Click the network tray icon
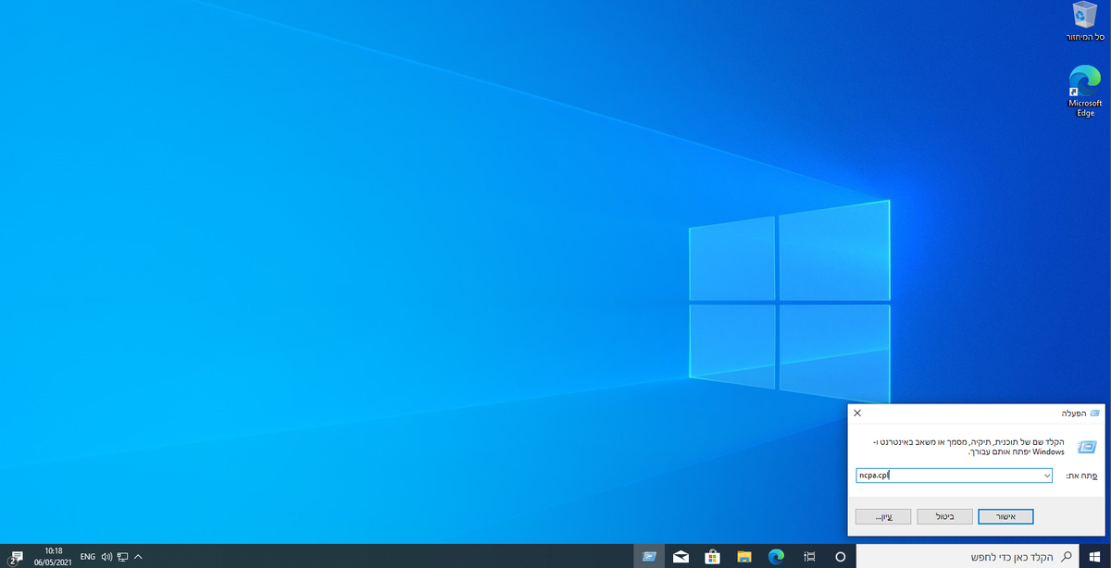This screenshot has width=1111, height=568. click(x=122, y=557)
